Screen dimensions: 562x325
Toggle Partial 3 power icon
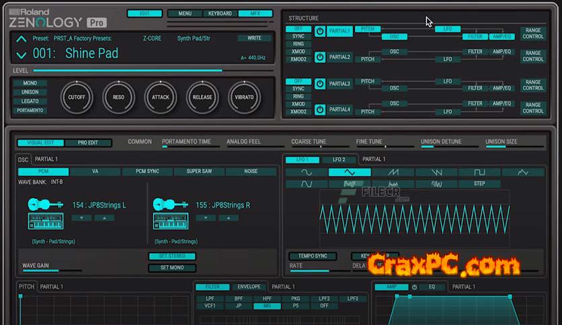coord(320,84)
